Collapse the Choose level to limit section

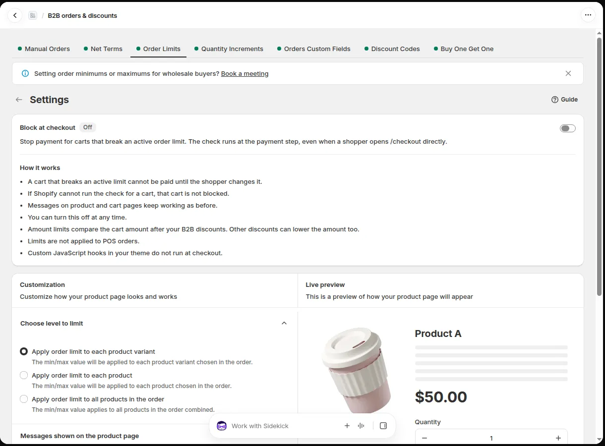click(284, 323)
